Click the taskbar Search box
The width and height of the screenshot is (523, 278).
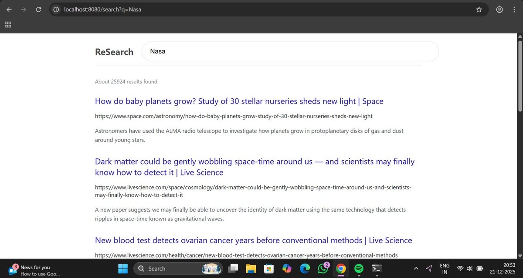(x=179, y=268)
